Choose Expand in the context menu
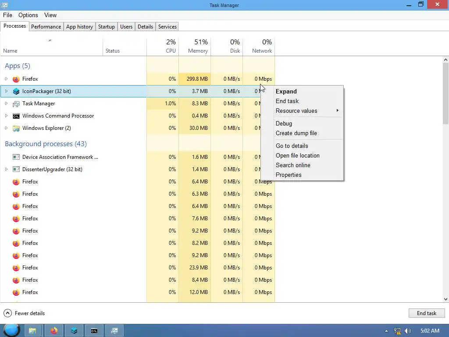Screen dimensions: 449x337 302,91
